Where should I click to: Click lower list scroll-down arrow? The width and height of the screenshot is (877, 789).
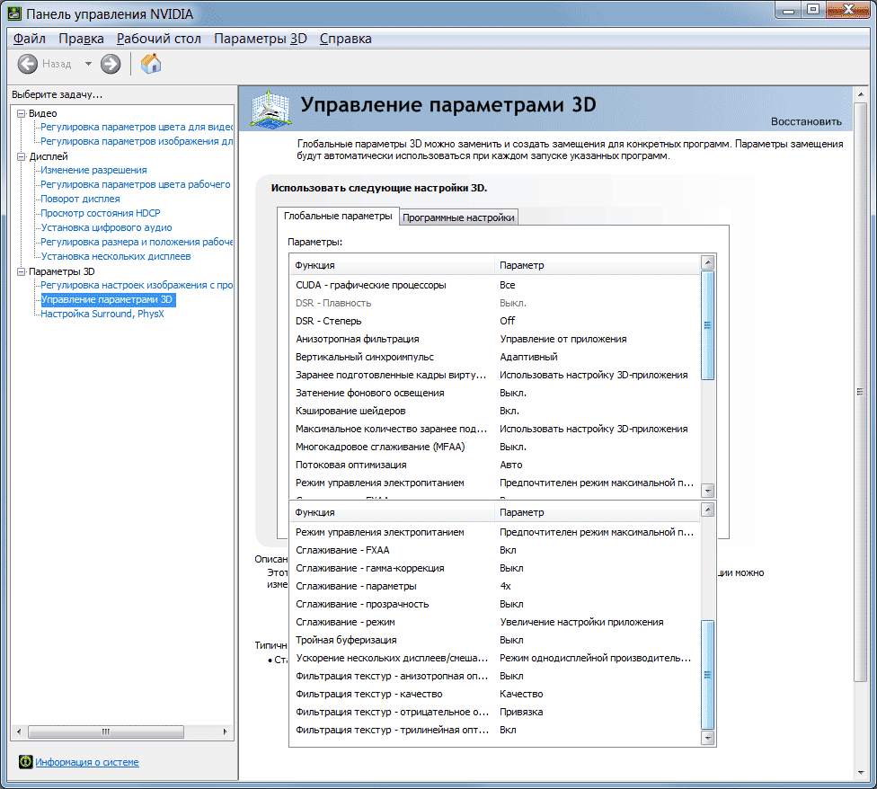coord(707,738)
